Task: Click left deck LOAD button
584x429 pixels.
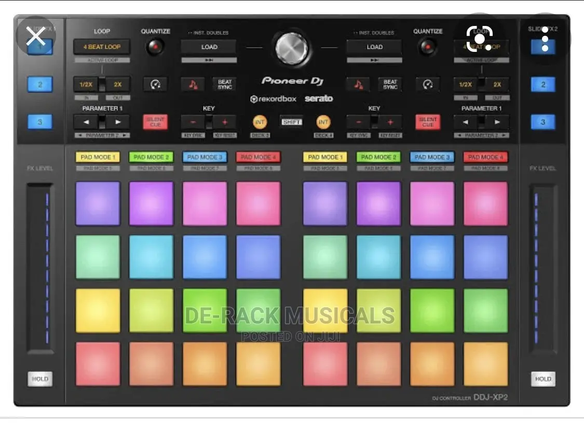Action: (209, 47)
